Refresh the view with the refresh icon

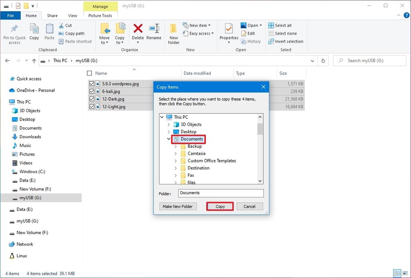pos(323,60)
